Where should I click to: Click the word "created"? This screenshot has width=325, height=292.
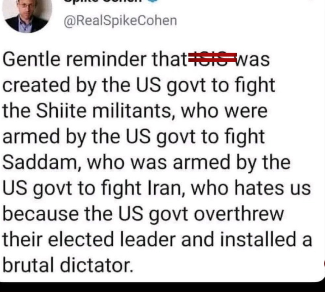(36, 85)
